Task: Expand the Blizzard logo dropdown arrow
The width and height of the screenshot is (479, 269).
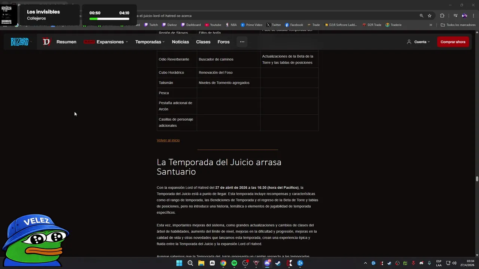Action: [x=31, y=42]
